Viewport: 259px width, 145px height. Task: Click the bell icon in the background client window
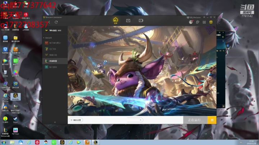click(223, 37)
